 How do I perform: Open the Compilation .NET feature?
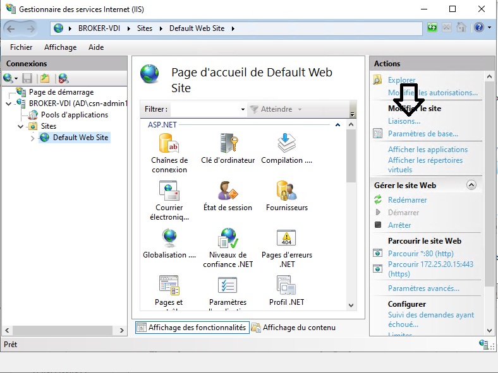(286, 148)
